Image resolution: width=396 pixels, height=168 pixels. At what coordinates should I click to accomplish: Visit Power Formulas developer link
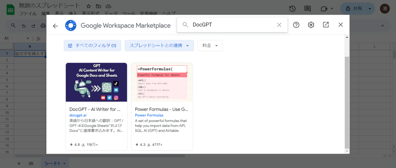point(149,115)
